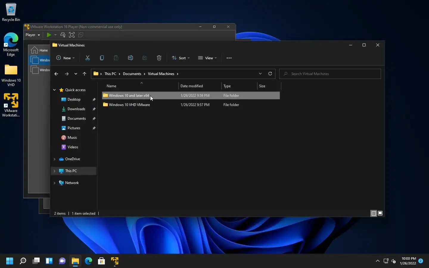Image resolution: width=429 pixels, height=268 pixels.
Task: Select Desktop in Quick access
Action: (74, 99)
